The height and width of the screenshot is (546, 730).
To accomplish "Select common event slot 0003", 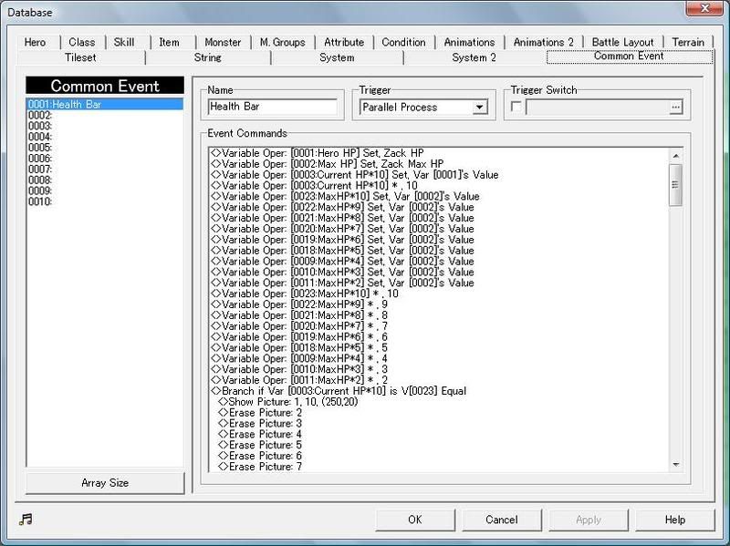I will [x=105, y=126].
